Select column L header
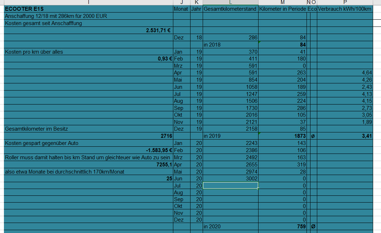Image resolution: width=381 pixels, height=233 pixels. (230, 3)
